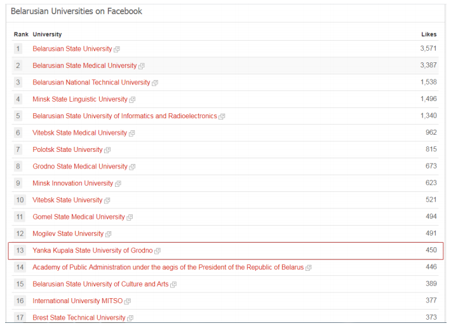Click the 815 likes value
Screen dimensions: 451x328
point(431,149)
